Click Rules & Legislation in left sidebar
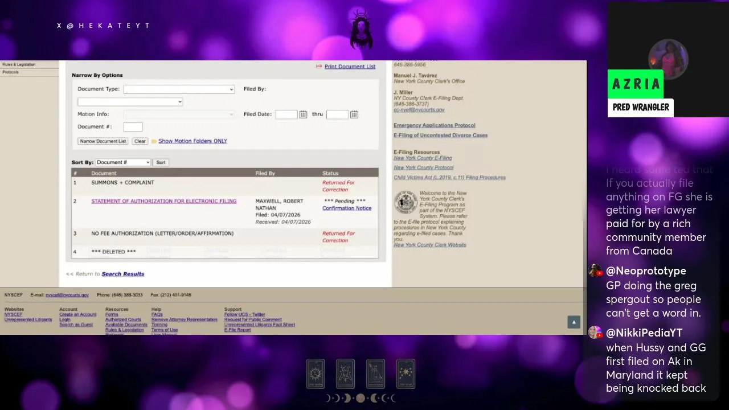Viewport: 729px width, 410px height. tap(19, 64)
